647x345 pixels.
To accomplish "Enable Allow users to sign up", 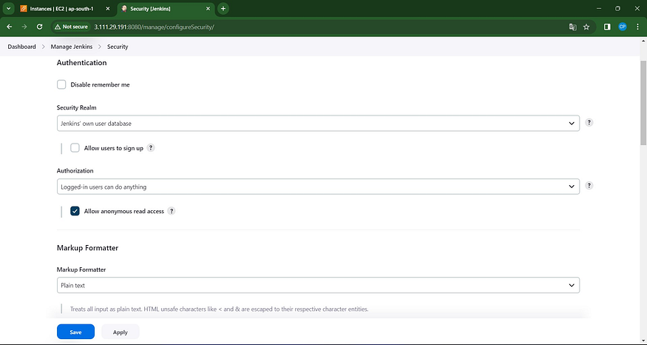I will 75,148.
